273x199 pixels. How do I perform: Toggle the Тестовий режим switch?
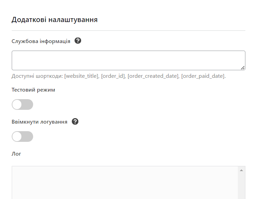22,105
